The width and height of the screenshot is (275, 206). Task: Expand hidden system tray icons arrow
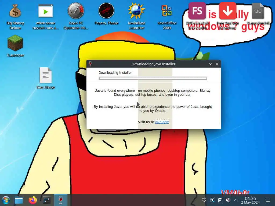(x=236, y=200)
